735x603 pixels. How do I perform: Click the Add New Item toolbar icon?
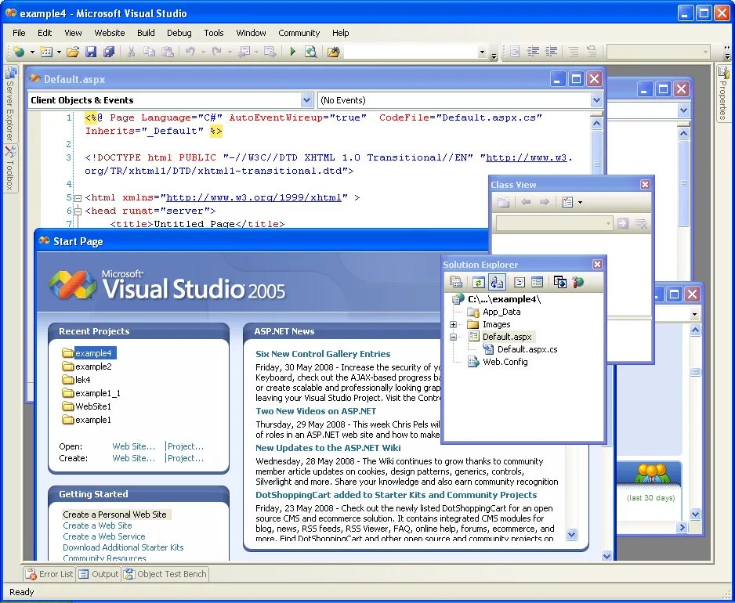tap(46, 52)
